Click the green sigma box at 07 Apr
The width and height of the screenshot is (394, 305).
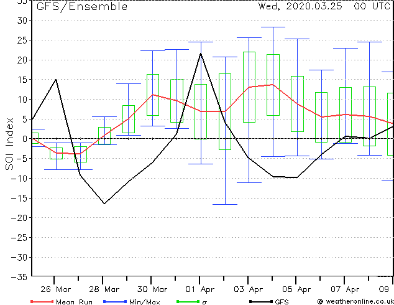coord(346,115)
